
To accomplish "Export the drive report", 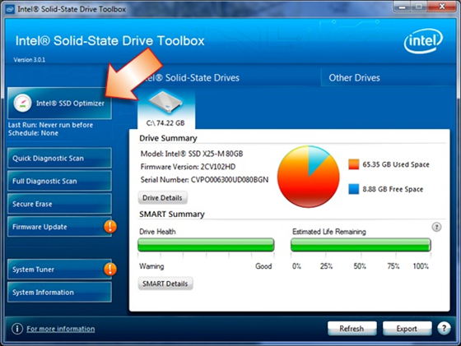I will point(407,329).
